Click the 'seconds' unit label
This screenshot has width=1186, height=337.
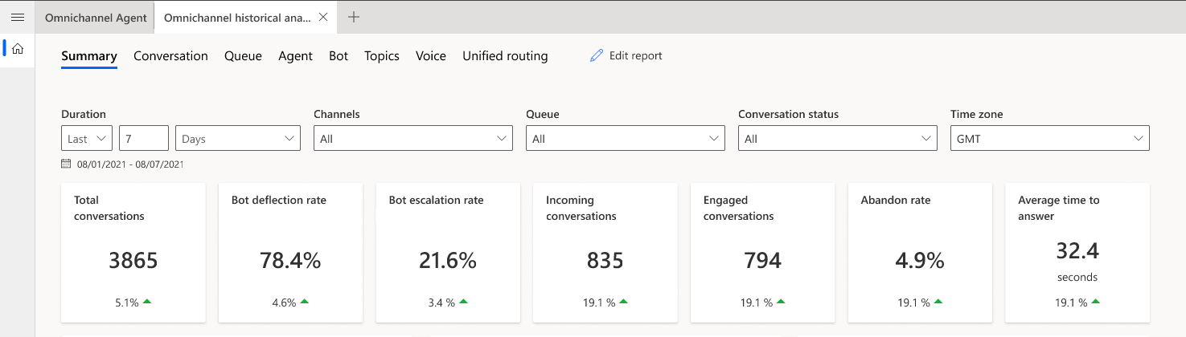1077,277
